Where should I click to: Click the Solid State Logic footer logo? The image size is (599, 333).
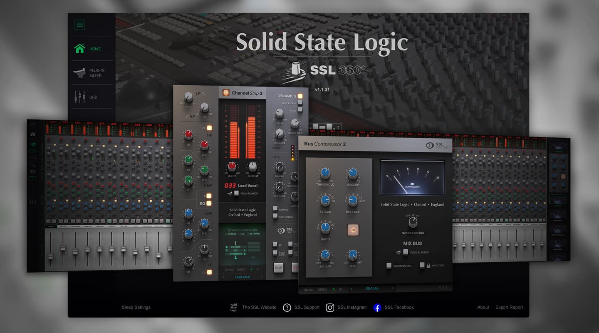pos(234,308)
